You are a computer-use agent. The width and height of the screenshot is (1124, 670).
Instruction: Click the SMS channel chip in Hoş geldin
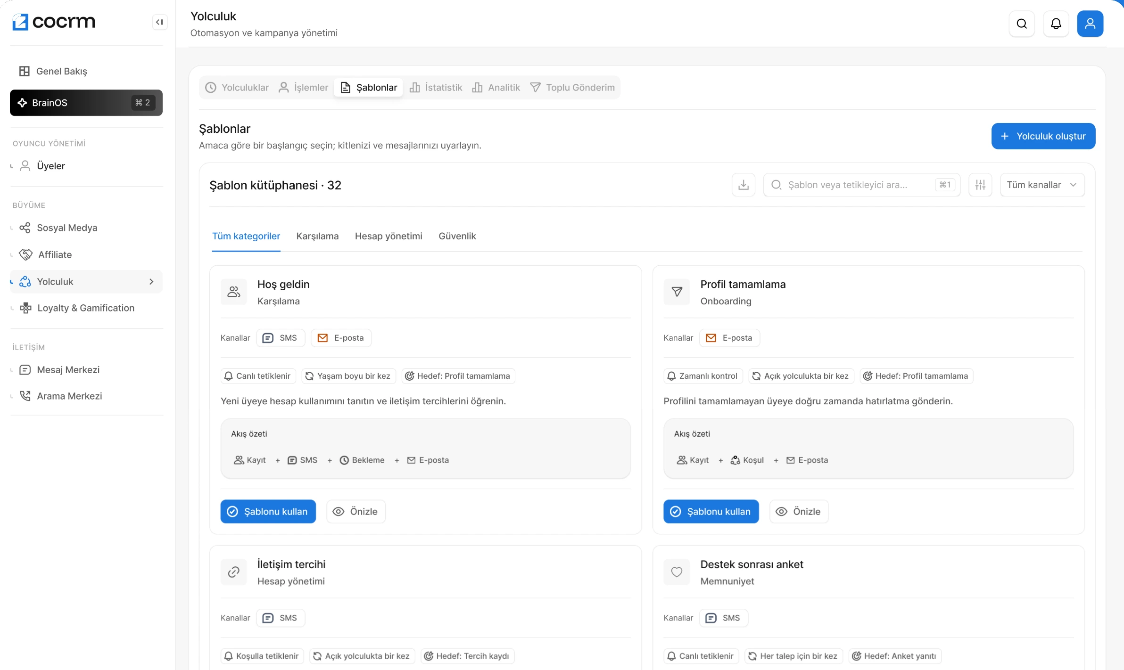coord(281,338)
